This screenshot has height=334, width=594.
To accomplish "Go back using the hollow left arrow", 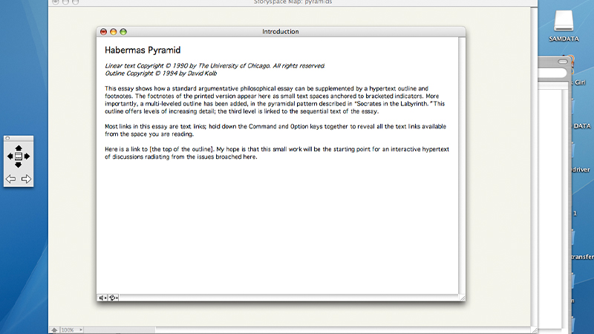I will tap(10, 179).
